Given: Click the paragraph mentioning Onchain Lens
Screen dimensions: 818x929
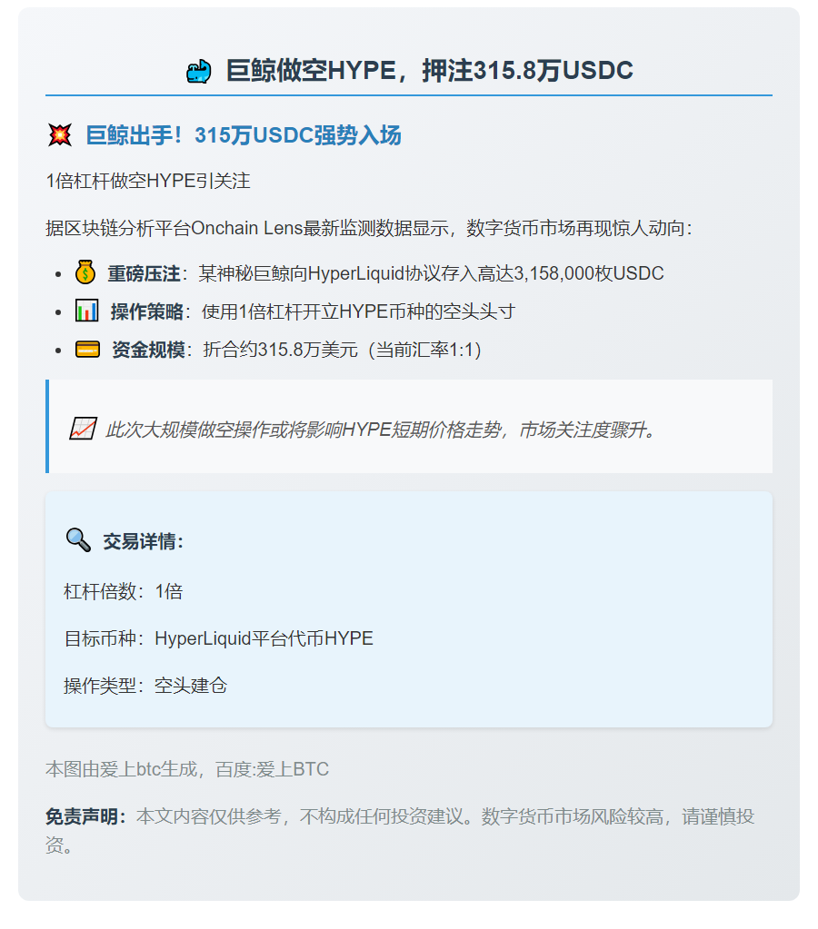Looking at the screenshot, I should click(369, 228).
